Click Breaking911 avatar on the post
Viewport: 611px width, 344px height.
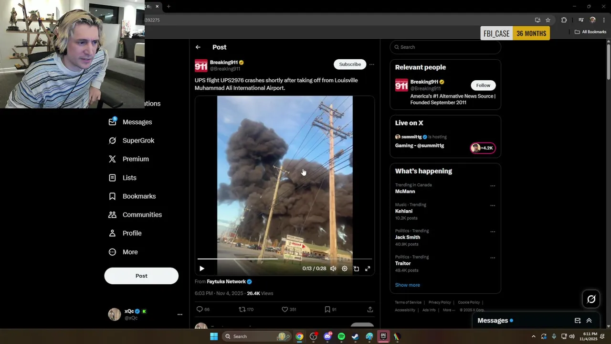pos(201,65)
